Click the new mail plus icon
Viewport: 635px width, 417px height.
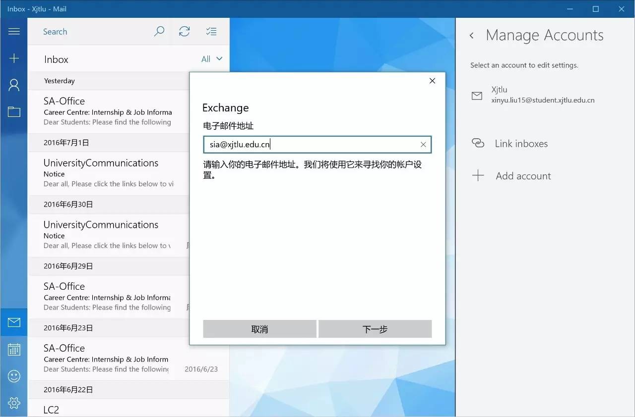click(x=14, y=58)
